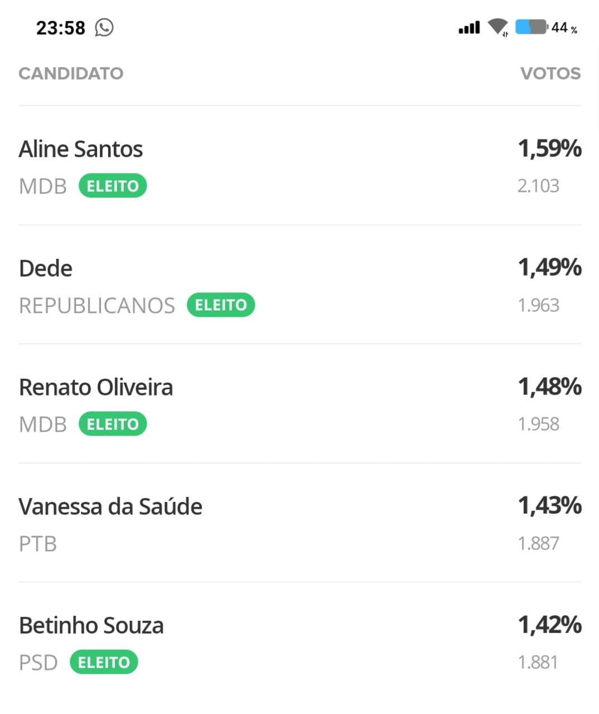The image size is (599, 714).
Task: Tap the battery indicator icon
Action: tap(532, 27)
